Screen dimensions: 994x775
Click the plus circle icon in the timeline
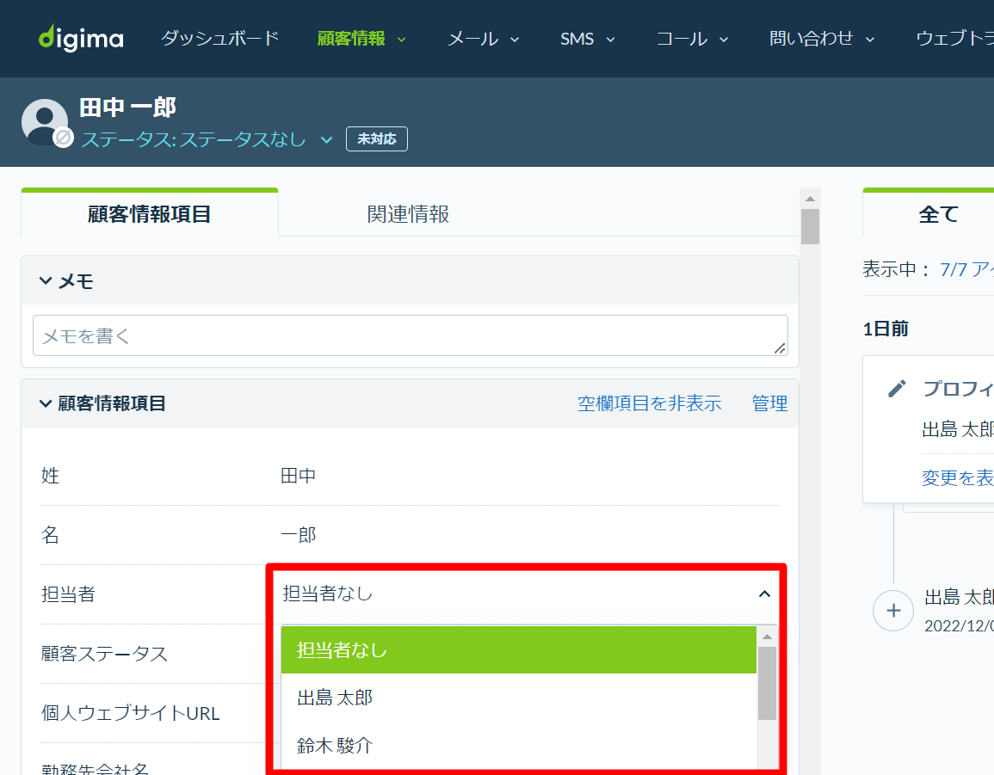[x=893, y=610]
